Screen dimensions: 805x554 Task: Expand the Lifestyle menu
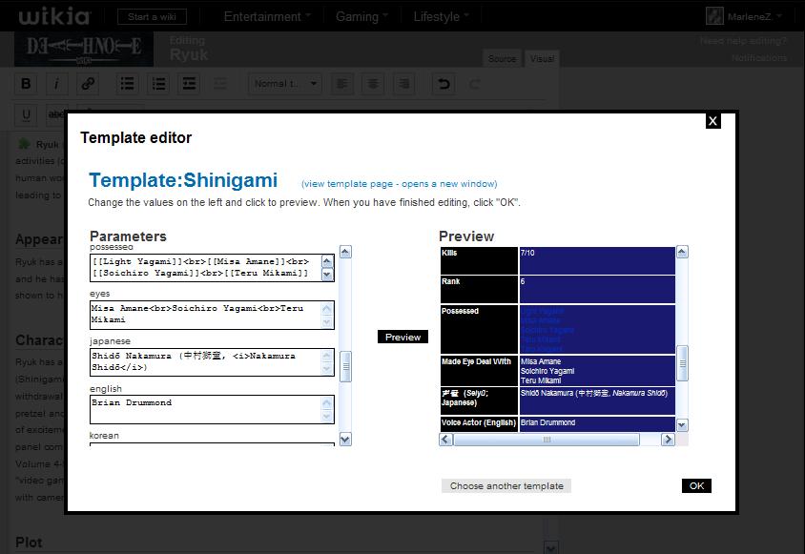[x=442, y=16]
